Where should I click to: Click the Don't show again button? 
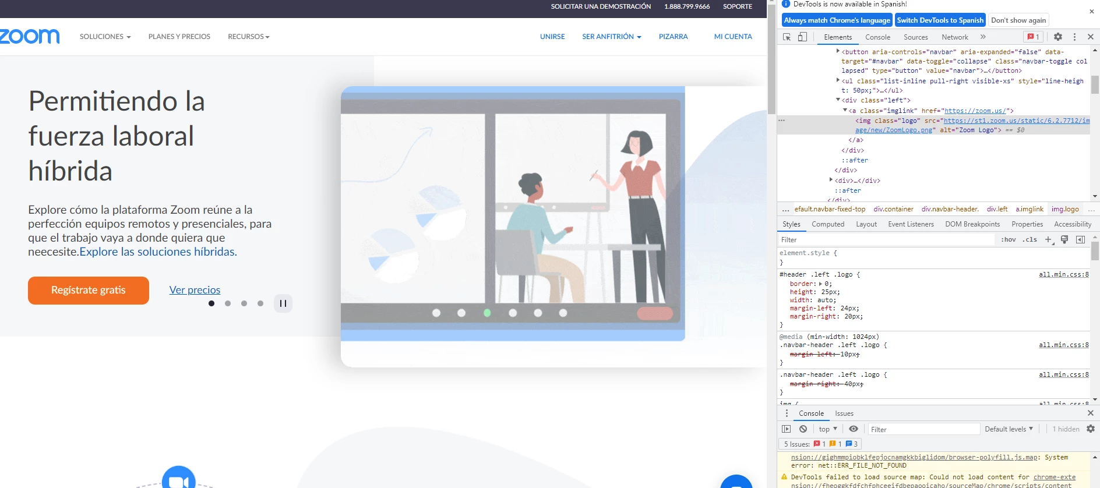1018,20
